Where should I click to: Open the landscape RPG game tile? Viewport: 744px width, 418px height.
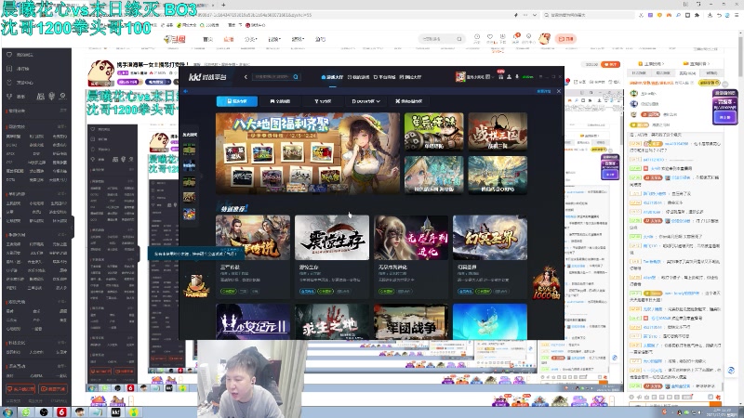click(498, 175)
